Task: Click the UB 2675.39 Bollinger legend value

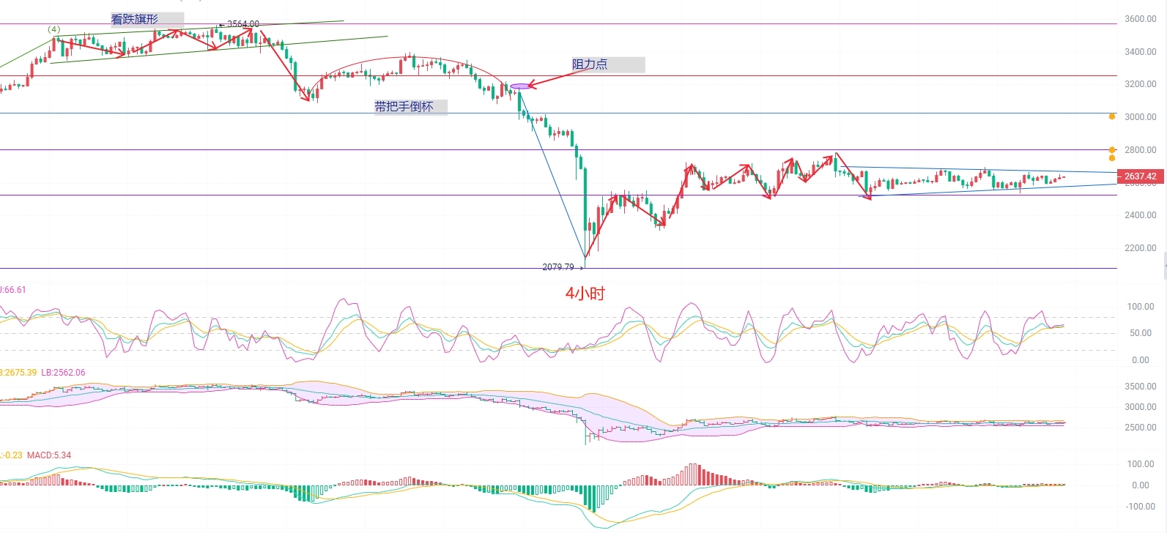Action: coord(19,373)
